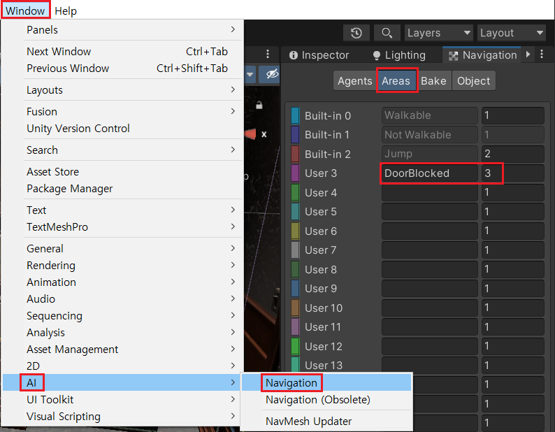Switch to the Lighting tab
555x432 pixels.
click(399, 55)
